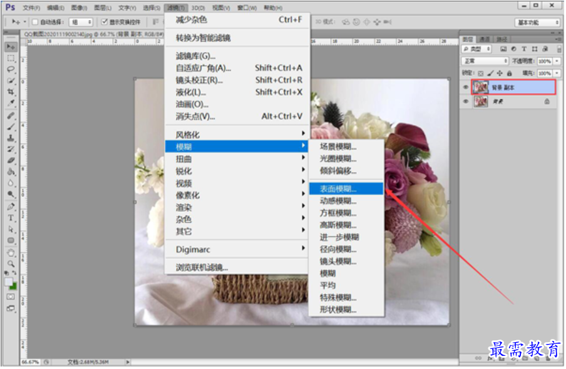Filter layers by smart object icon
The height and width of the screenshot is (369, 566).
[x=545, y=49]
